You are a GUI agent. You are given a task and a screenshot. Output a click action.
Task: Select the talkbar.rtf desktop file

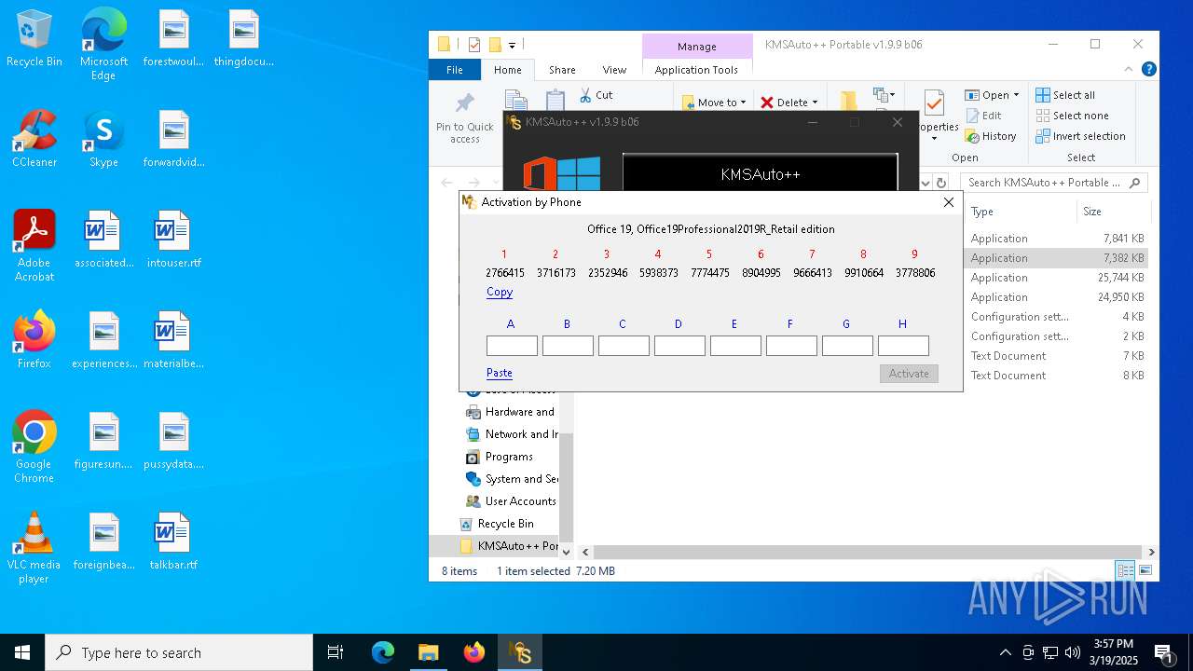(173, 541)
